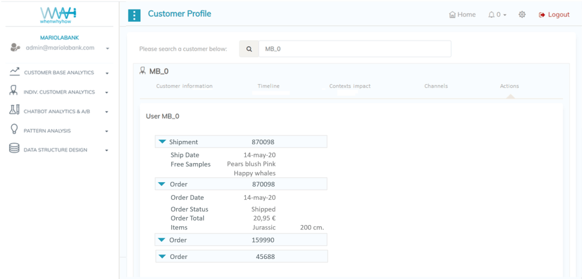
Task: Click the three-dot menu icon beside Customer Profile
Action: (x=134, y=15)
